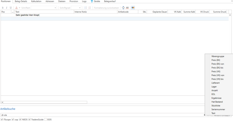Click Formatierung zurücksetzen button
The height and width of the screenshot is (129, 233).
[x=106, y=8]
